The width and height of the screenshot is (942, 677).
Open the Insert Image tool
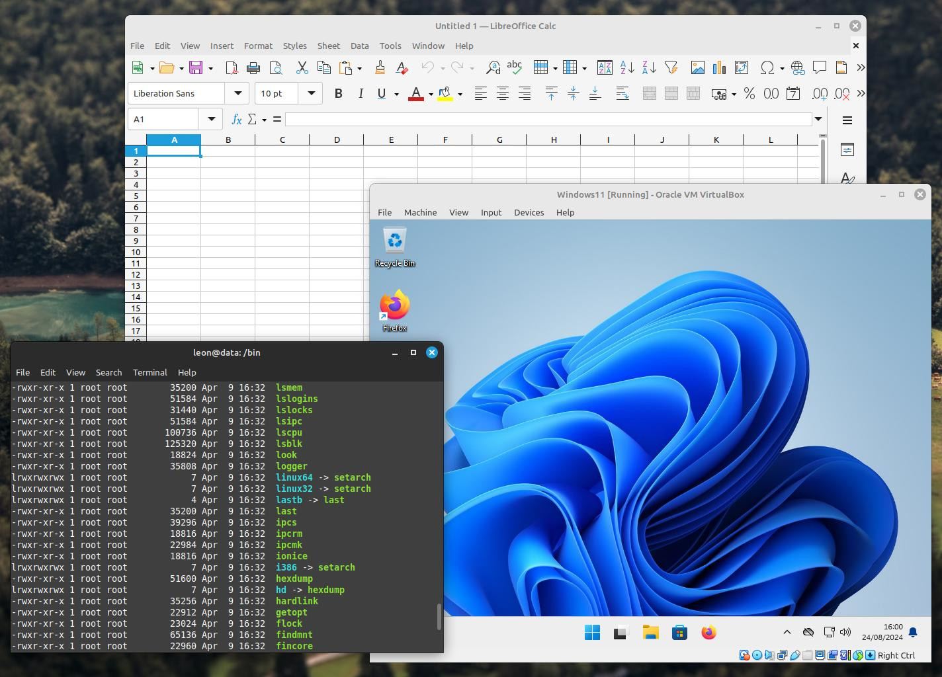(x=697, y=67)
